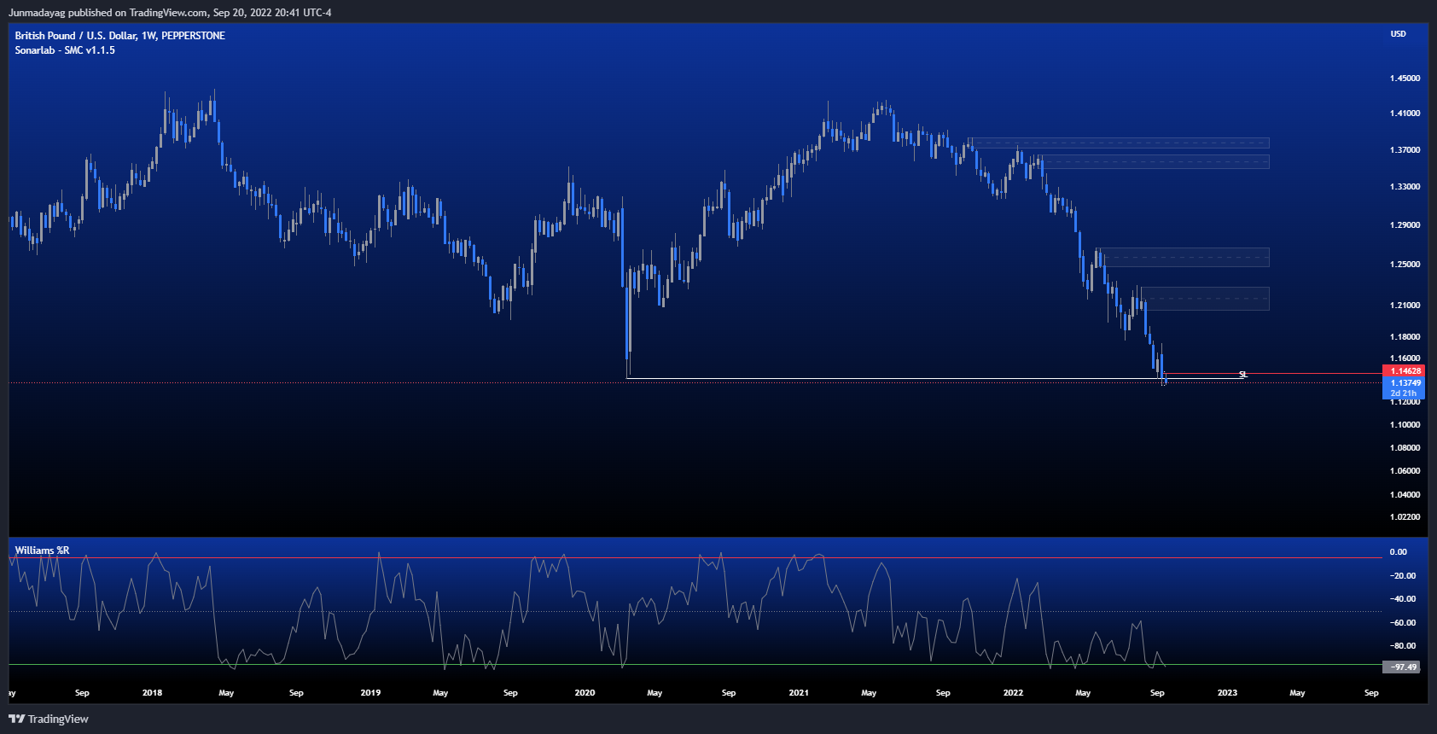
Task: Click the 2018 label on time axis
Action: tap(152, 693)
